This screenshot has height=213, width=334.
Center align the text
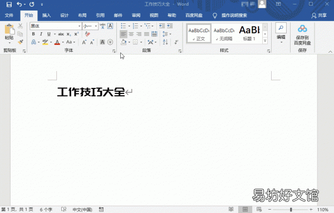[x=131, y=34]
